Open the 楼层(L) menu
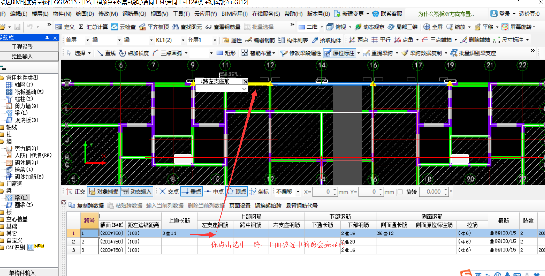 point(40,14)
